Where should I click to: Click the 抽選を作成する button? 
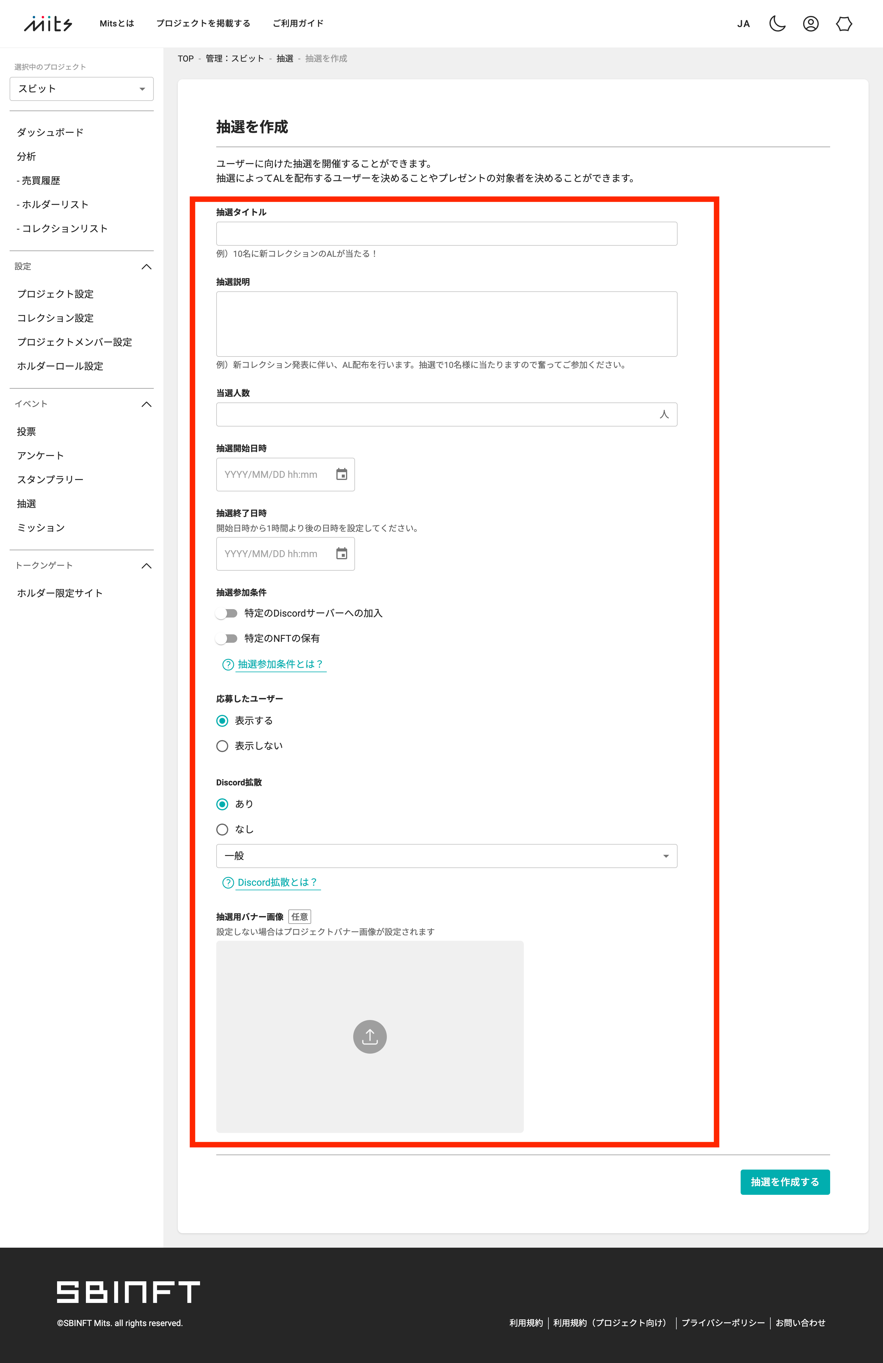(x=784, y=1182)
